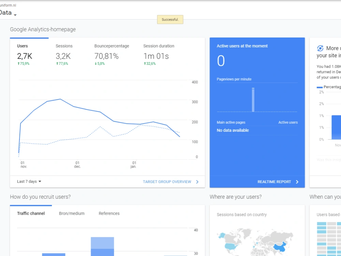Click chevron arrow beside Target Group Overview
Image resolution: width=341 pixels, height=256 pixels.
coord(197,182)
